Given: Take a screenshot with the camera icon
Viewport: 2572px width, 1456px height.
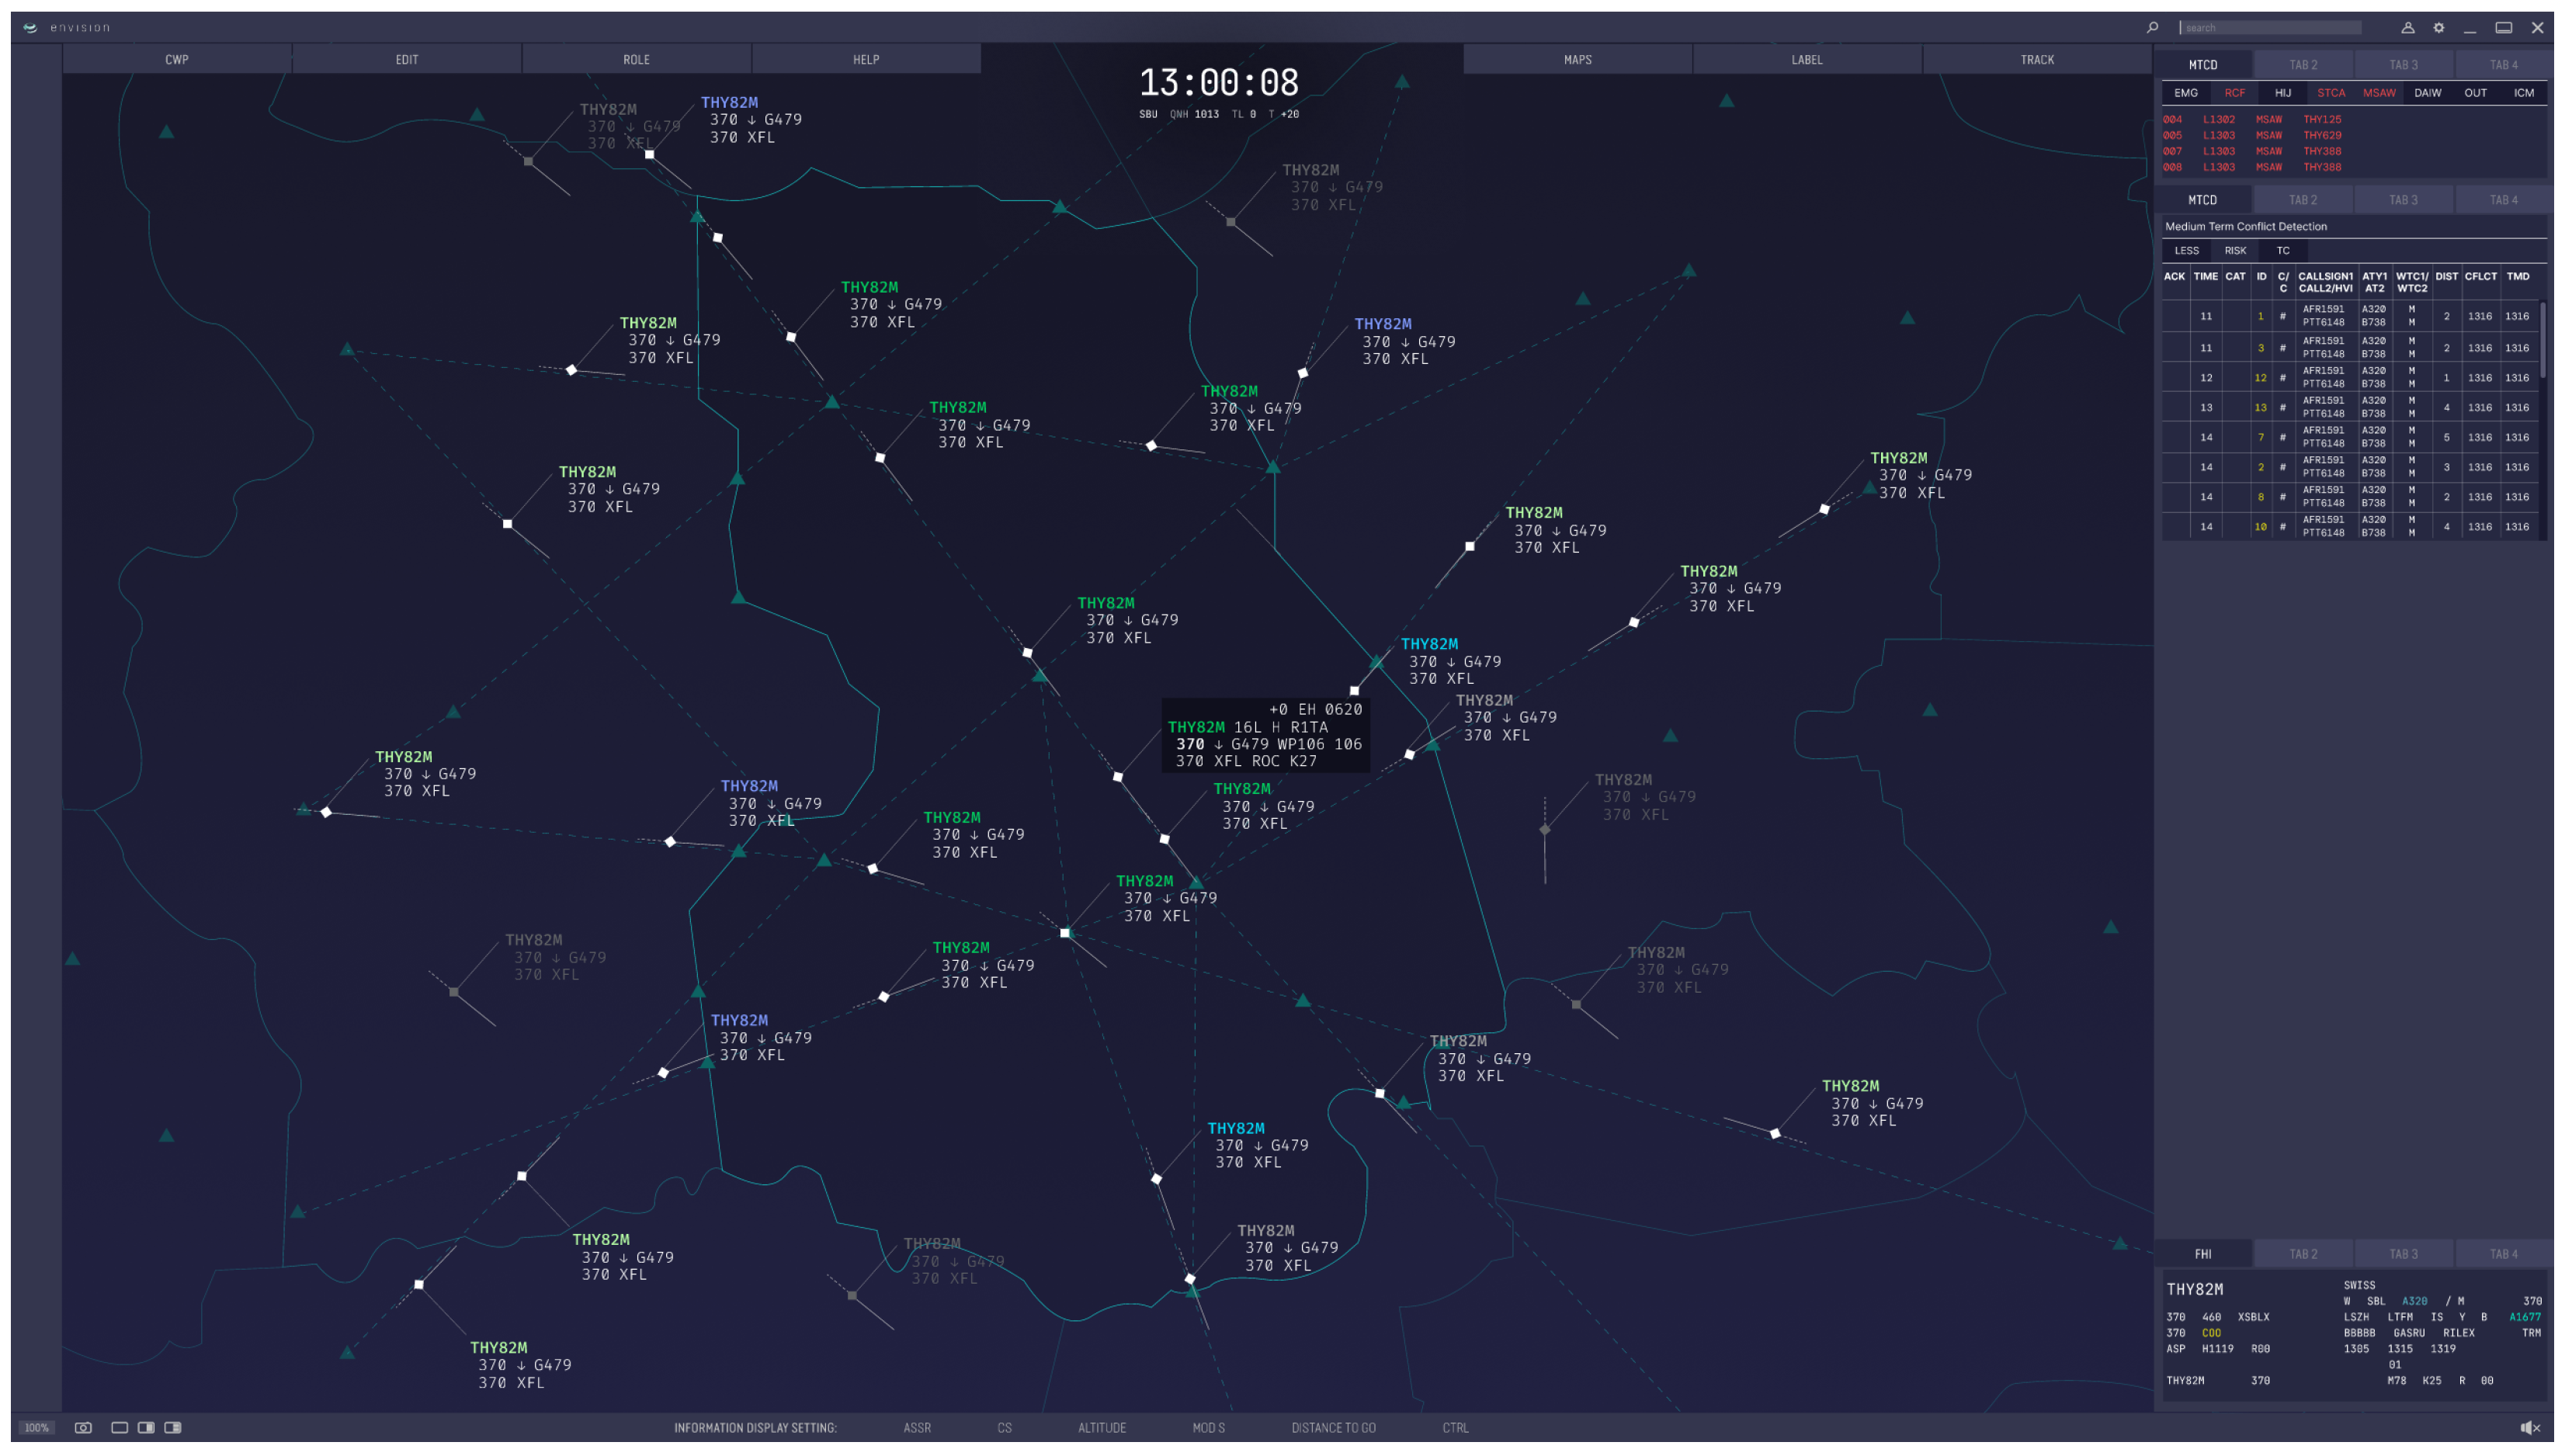Looking at the screenshot, I should 83,1428.
